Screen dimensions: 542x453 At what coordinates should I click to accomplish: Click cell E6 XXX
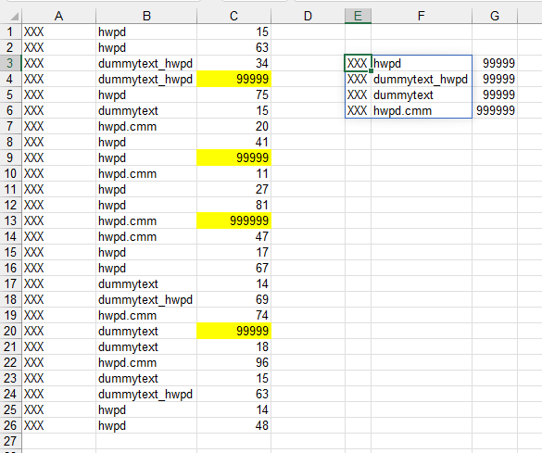click(358, 110)
